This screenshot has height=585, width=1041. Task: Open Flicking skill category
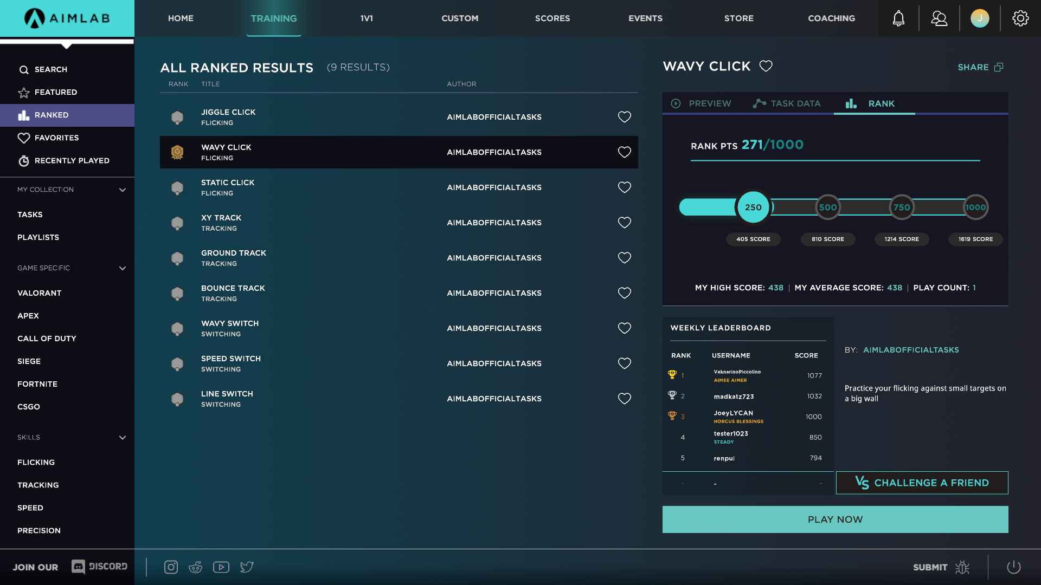36,462
